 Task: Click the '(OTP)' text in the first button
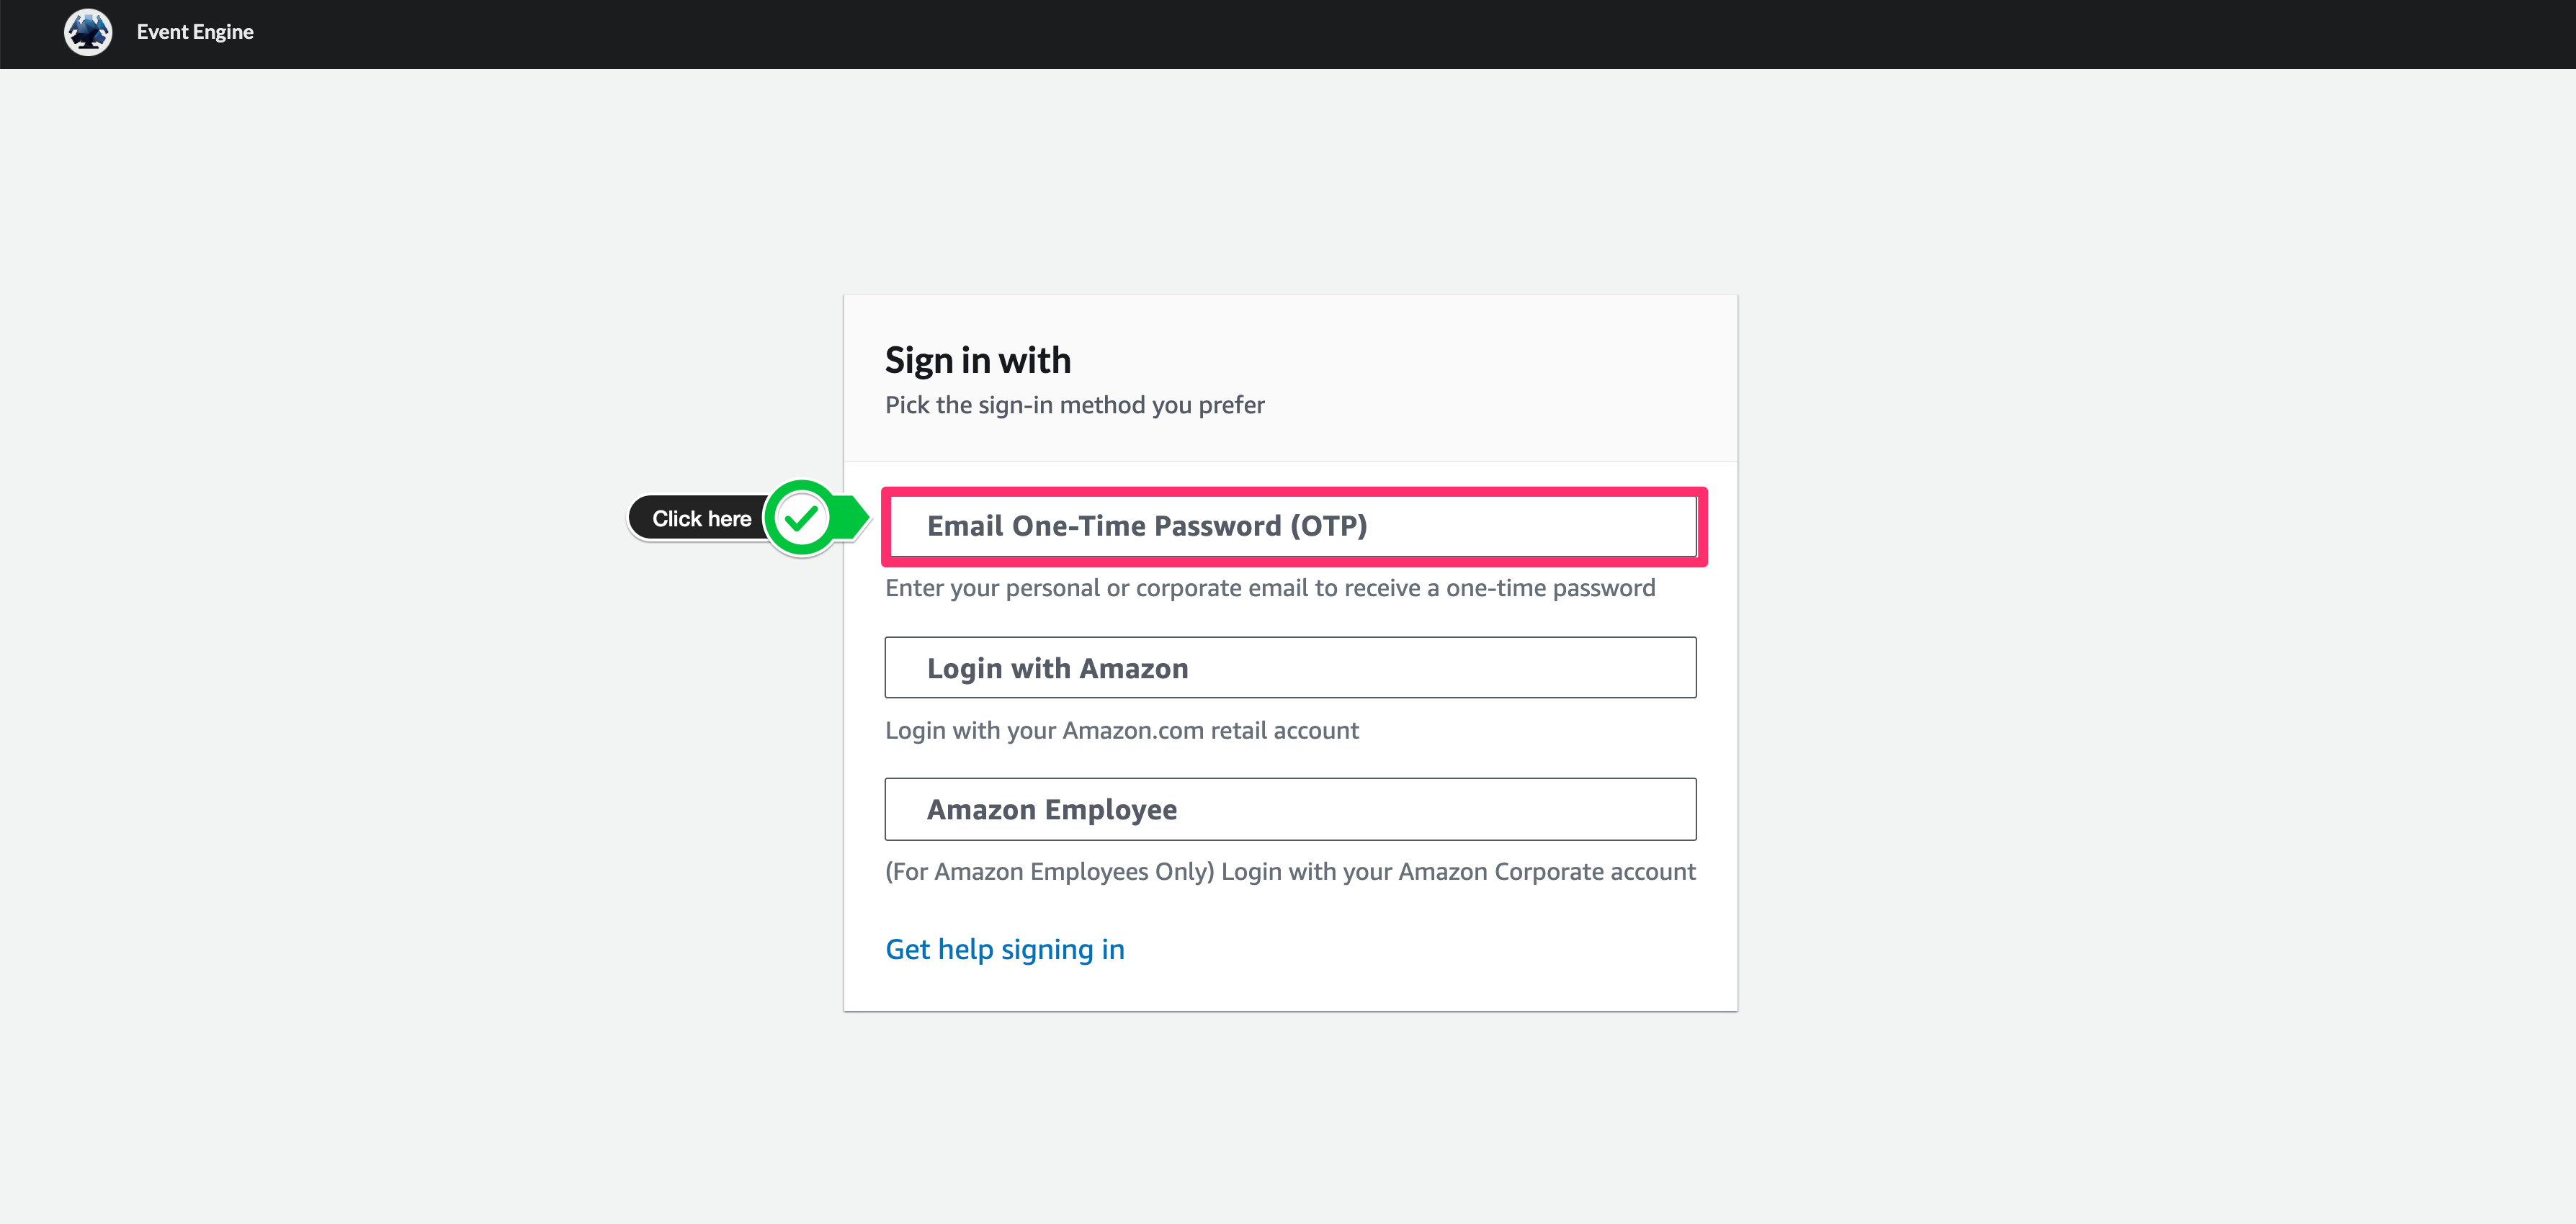coord(1328,526)
